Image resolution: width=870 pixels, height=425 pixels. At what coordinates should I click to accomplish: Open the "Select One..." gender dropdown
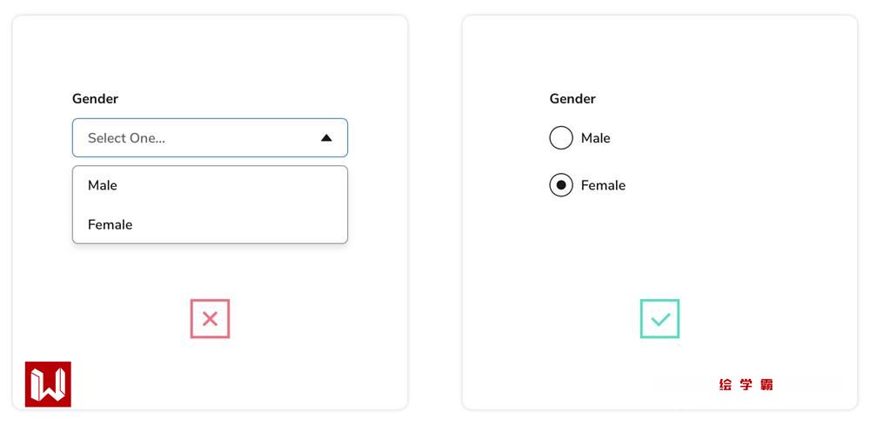pos(210,138)
